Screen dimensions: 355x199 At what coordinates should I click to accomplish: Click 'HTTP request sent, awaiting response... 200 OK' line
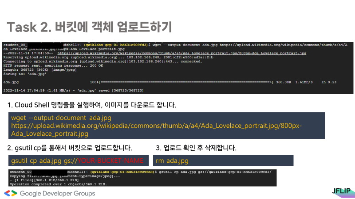point(53,65)
